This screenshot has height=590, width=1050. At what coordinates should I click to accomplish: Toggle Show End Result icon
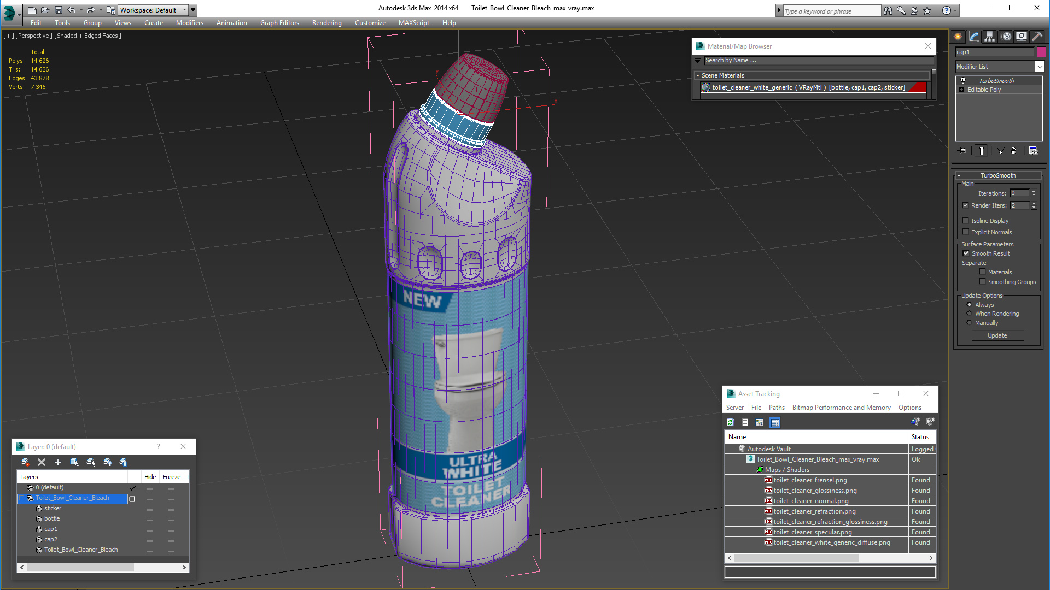pos(982,151)
